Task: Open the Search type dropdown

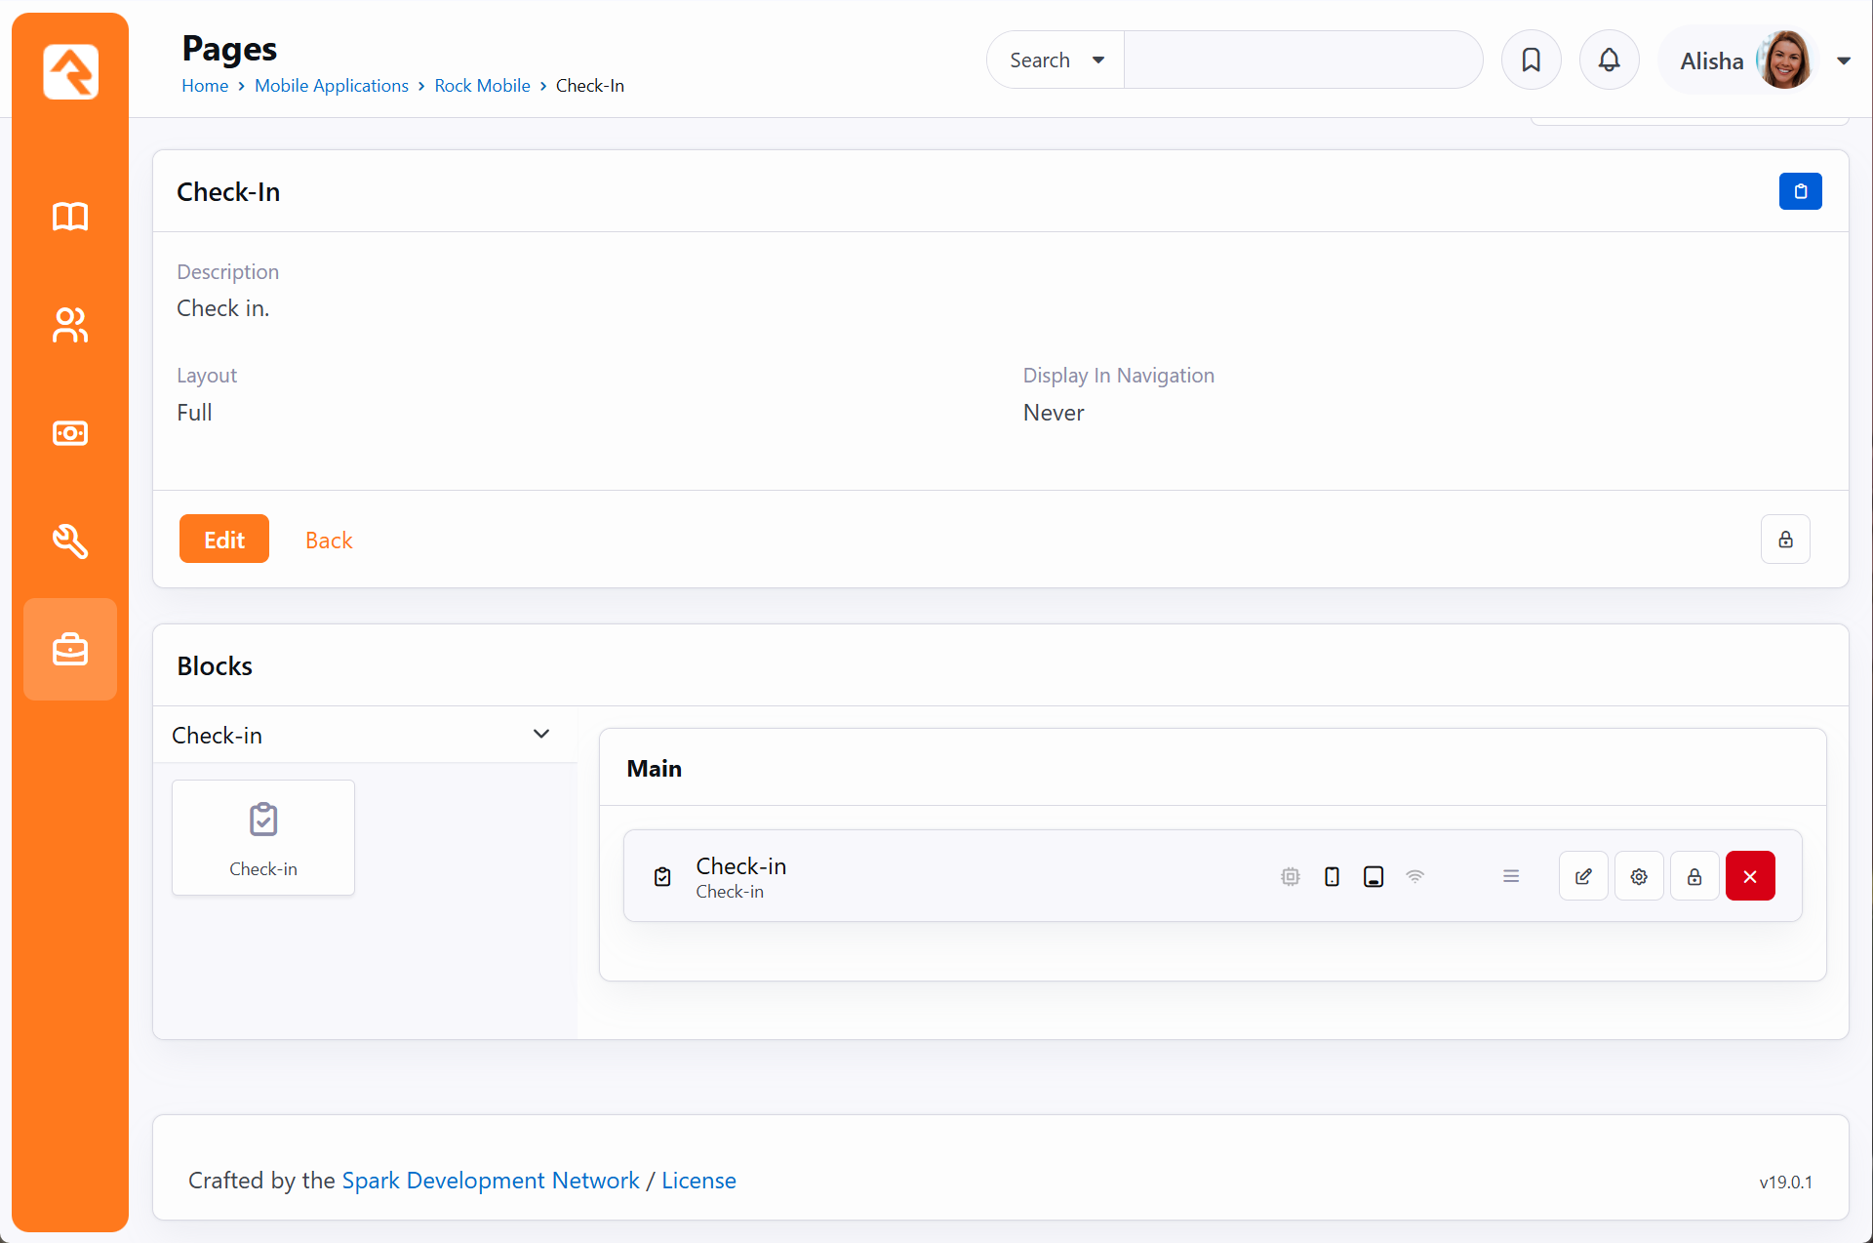Action: 1056,60
